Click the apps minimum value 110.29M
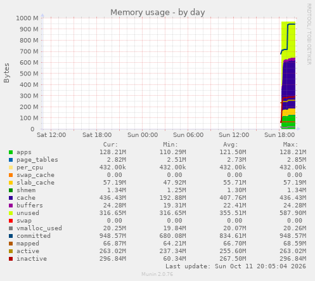The image size is (315, 281). 173,152
